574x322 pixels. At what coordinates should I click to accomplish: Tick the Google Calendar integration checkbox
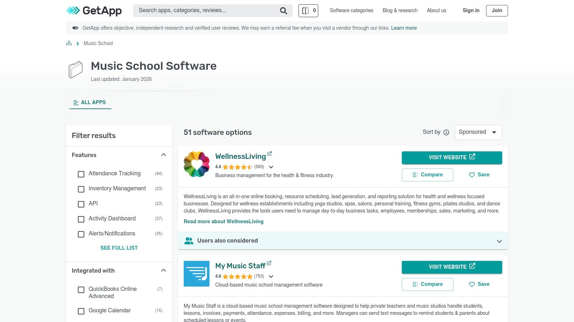click(x=81, y=311)
